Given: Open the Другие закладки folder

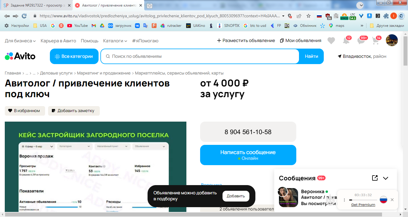Looking at the screenshot, I should click(387, 26).
